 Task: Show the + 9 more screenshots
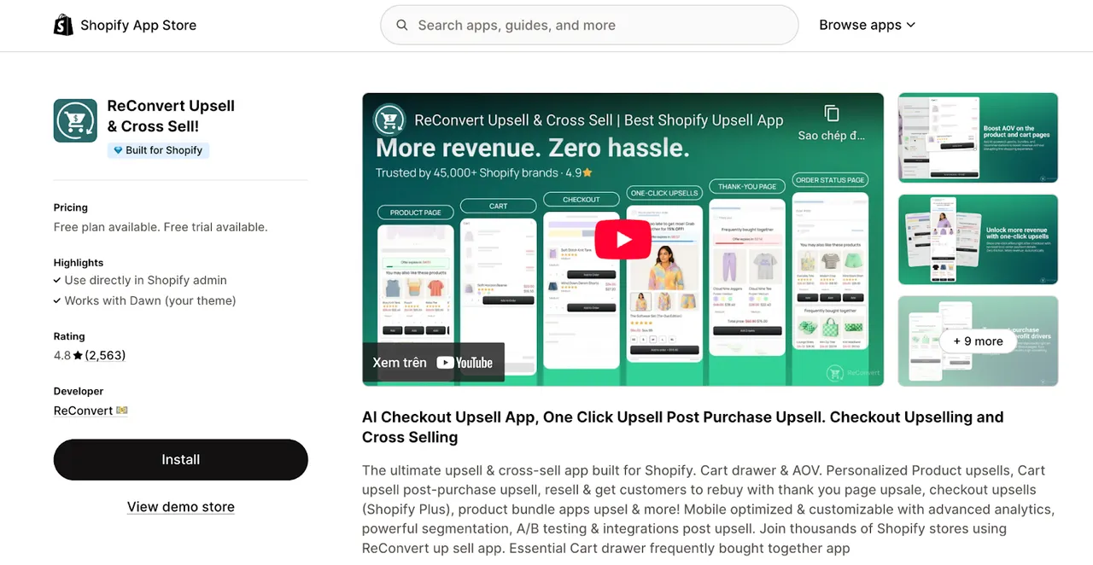(x=978, y=341)
